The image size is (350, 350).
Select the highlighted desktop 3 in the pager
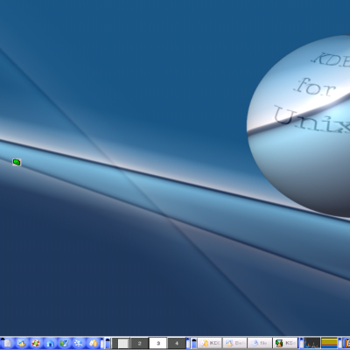[158, 343]
